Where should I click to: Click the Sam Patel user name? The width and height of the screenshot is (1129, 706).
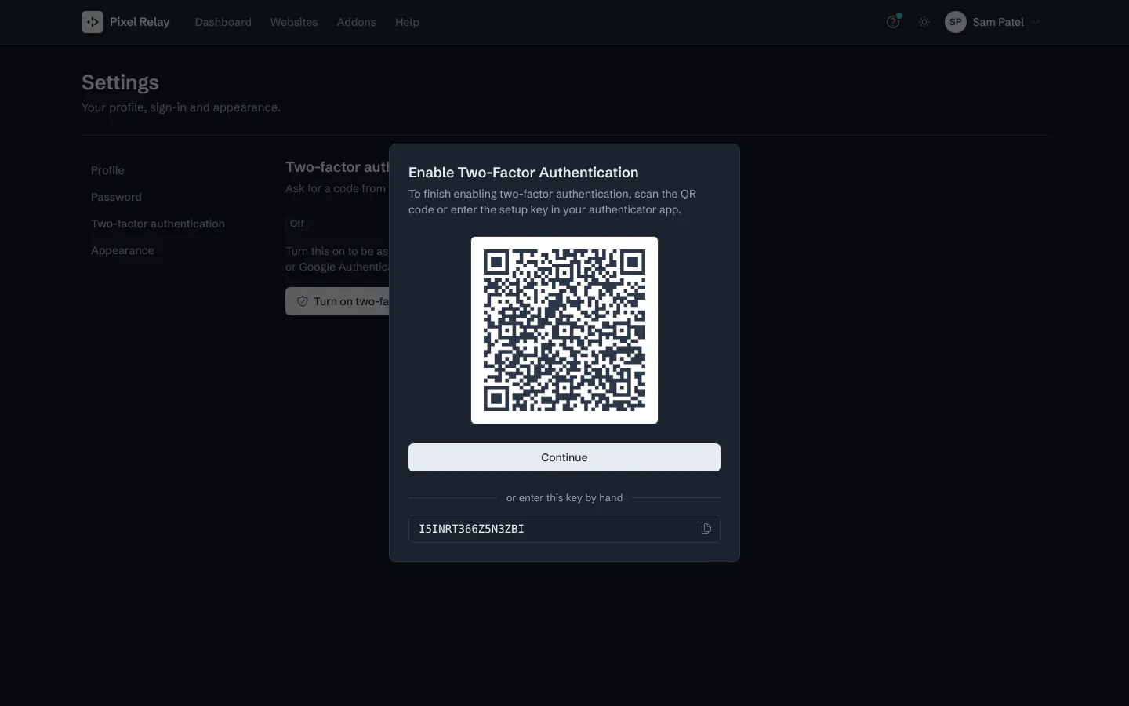998,22
